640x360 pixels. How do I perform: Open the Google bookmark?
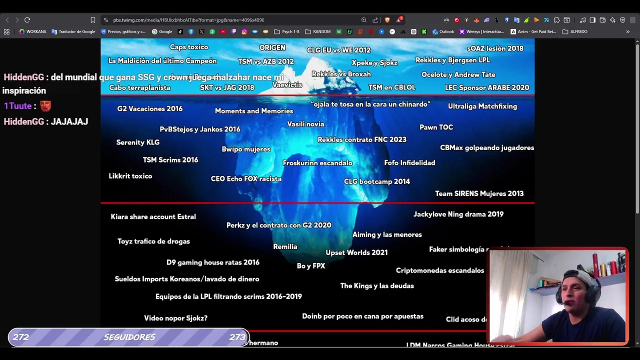coord(162,31)
